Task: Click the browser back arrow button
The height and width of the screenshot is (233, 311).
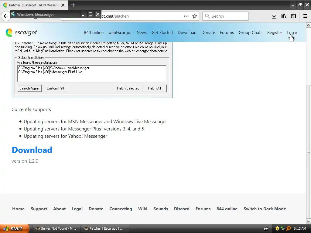Action: click(x=6, y=16)
